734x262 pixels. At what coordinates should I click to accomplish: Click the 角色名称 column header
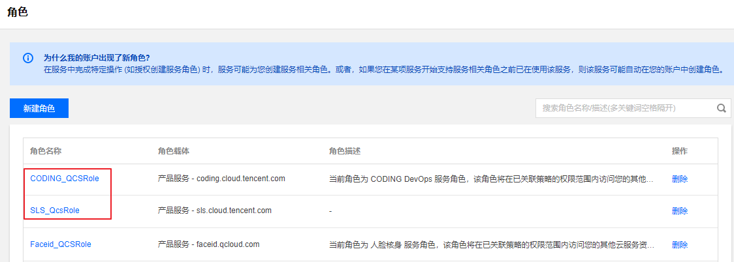tap(46, 151)
